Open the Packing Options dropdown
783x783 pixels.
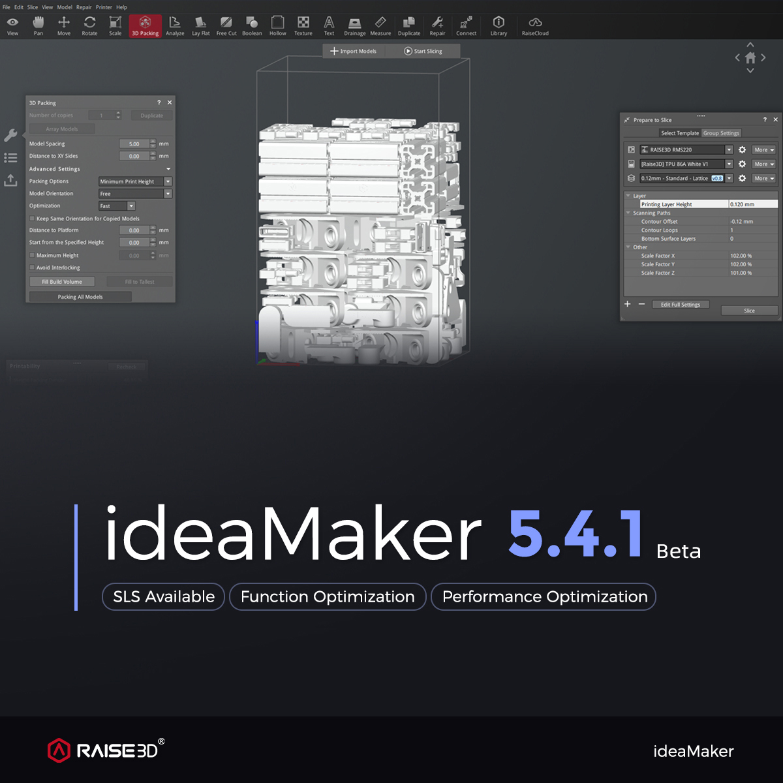(x=135, y=181)
